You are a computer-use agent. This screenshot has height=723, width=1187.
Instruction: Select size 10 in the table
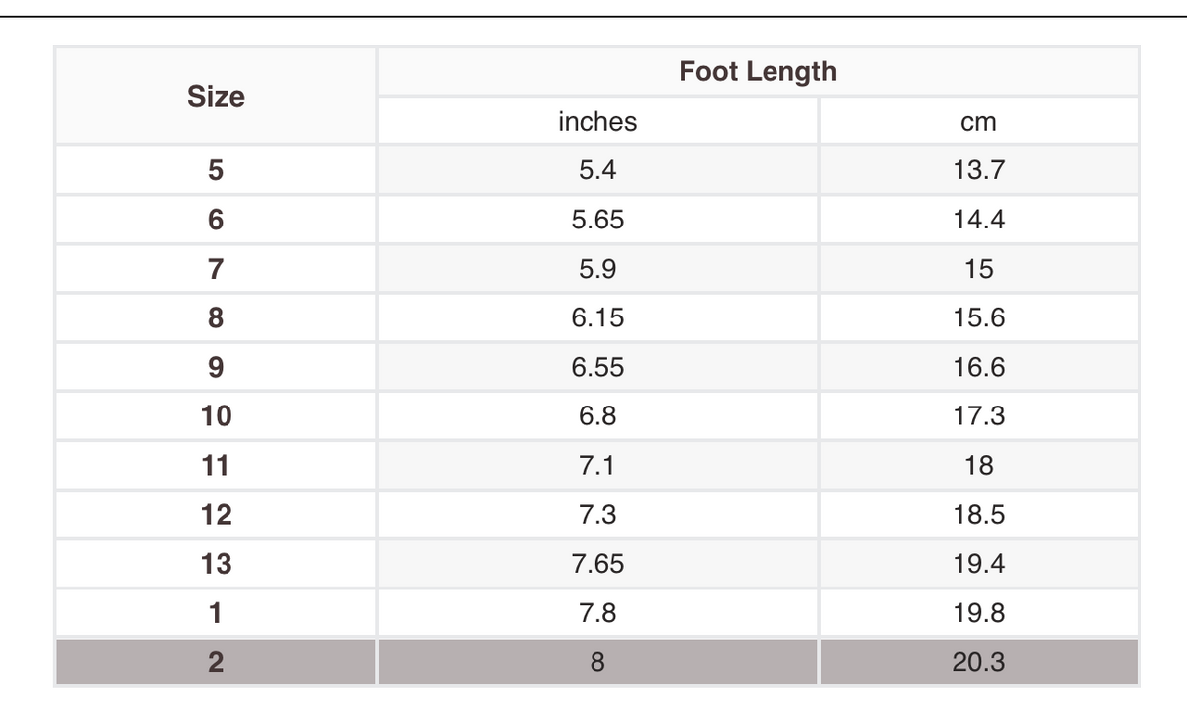coord(216,416)
